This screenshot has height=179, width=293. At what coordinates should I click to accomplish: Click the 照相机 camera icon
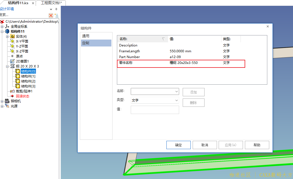[x=7, y=101]
